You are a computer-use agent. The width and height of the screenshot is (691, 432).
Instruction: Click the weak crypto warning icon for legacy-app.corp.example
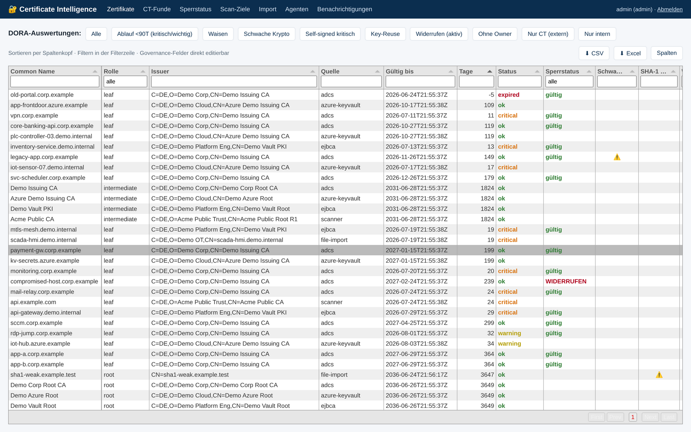click(617, 157)
